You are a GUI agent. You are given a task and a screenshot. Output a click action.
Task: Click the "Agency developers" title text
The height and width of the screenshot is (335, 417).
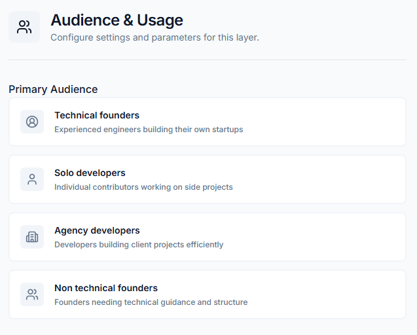click(x=97, y=230)
